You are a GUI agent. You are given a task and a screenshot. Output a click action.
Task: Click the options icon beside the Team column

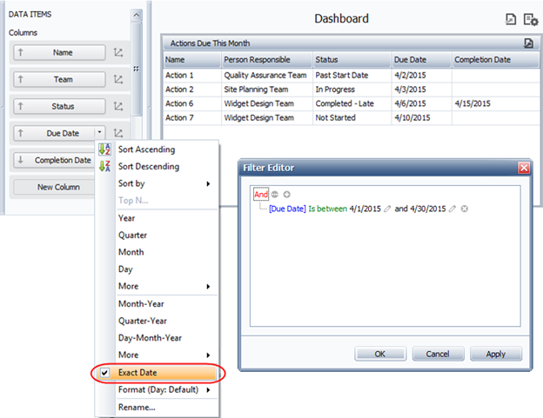coord(118,80)
